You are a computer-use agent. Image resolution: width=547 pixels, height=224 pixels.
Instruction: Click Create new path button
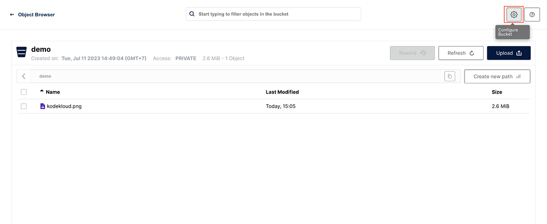point(497,77)
